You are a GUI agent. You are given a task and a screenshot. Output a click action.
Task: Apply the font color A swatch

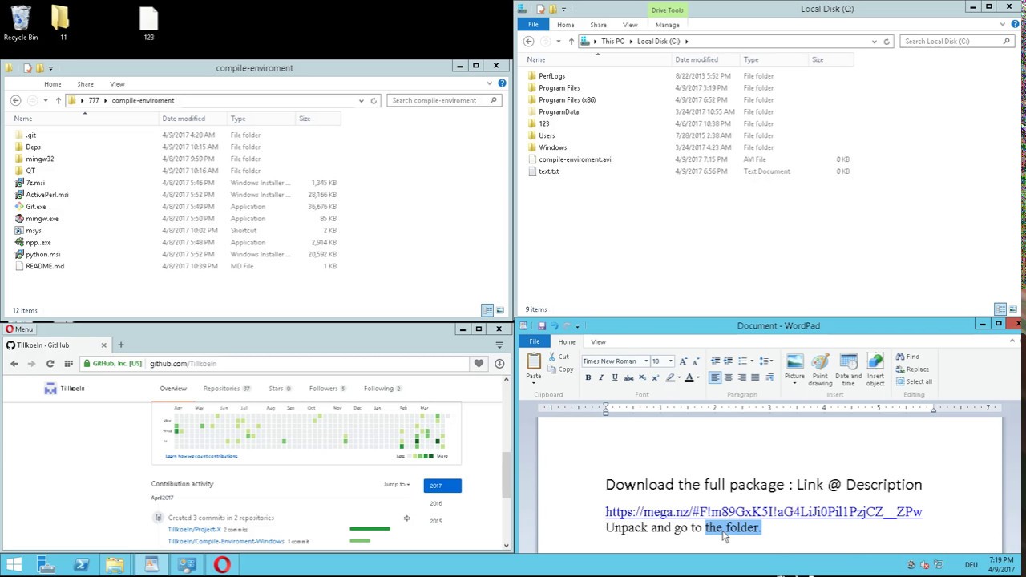coord(689,377)
